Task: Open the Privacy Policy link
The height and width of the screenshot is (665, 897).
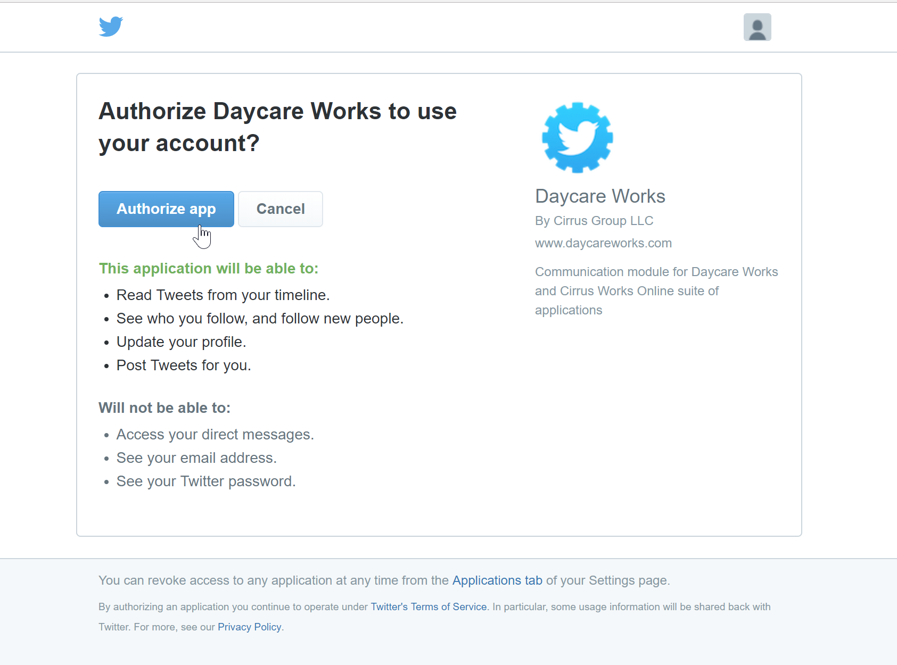Action: pos(249,627)
